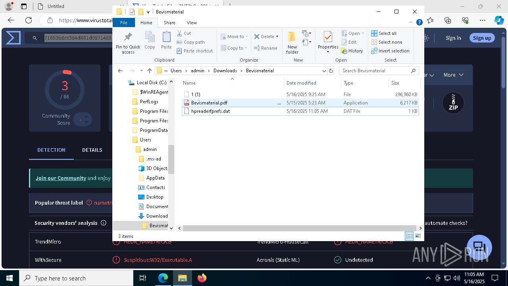Viewport: 508px width, 286px height.
Task: Open Copy to dropdown
Action: (234, 48)
